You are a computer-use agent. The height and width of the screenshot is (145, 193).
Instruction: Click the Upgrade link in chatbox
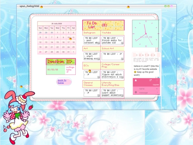[156, 85]
